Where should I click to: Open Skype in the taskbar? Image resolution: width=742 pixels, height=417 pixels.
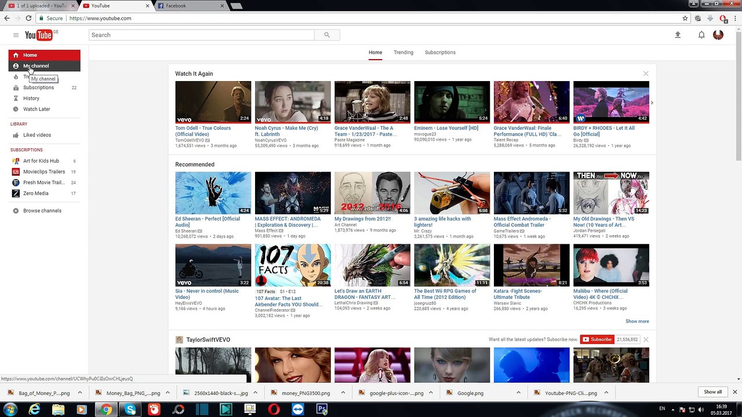(130, 409)
